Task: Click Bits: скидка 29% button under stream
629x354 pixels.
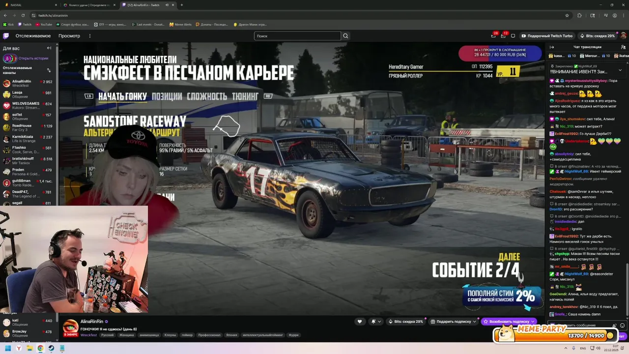Action: 406,322
